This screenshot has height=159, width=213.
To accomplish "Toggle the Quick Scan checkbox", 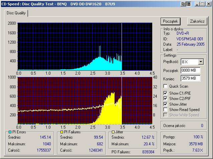I will [165, 86].
